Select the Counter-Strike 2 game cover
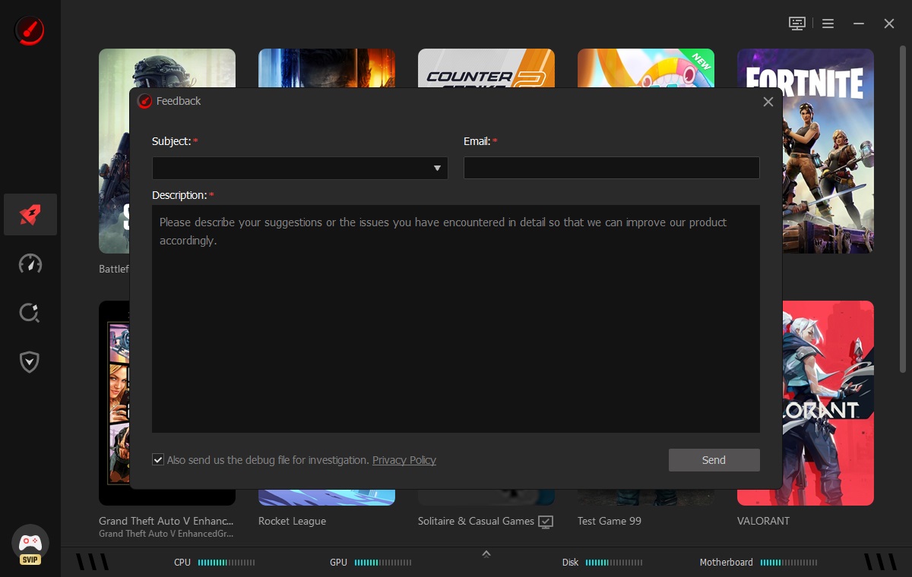This screenshot has width=912, height=577. point(486,68)
